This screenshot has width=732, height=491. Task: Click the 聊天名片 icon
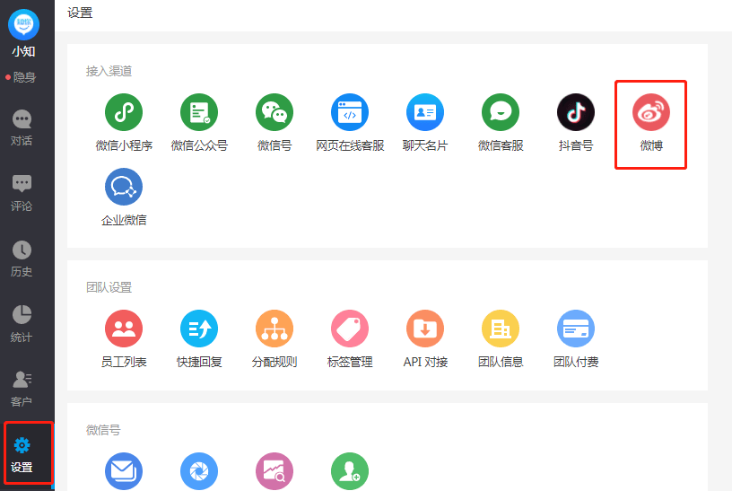[425, 112]
